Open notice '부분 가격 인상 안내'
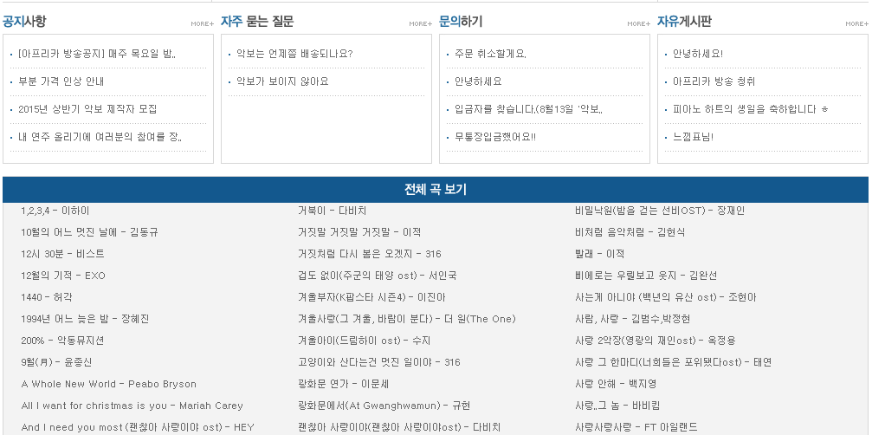This screenshot has height=435, width=872. 61,81
